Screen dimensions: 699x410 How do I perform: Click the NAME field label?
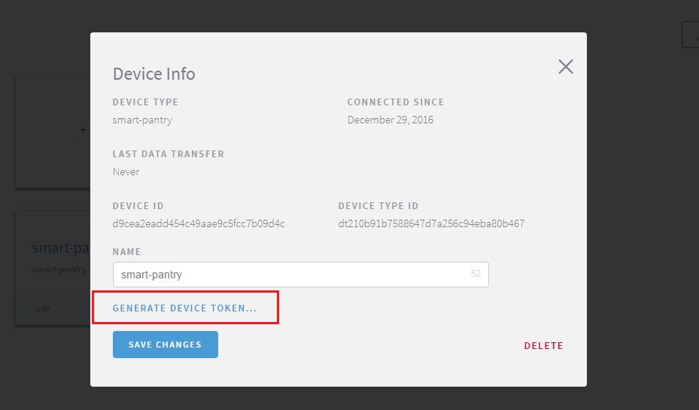click(x=126, y=252)
